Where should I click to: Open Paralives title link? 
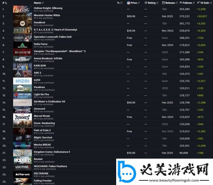click(x=39, y=87)
